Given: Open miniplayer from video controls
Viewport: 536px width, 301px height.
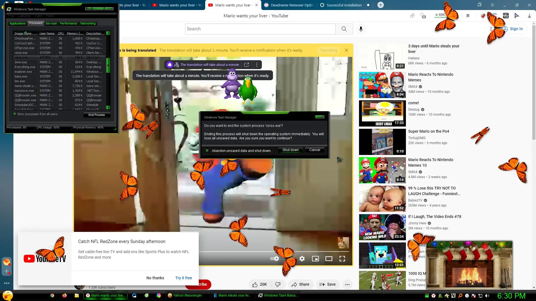Looking at the screenshot, I should (315, 259).
